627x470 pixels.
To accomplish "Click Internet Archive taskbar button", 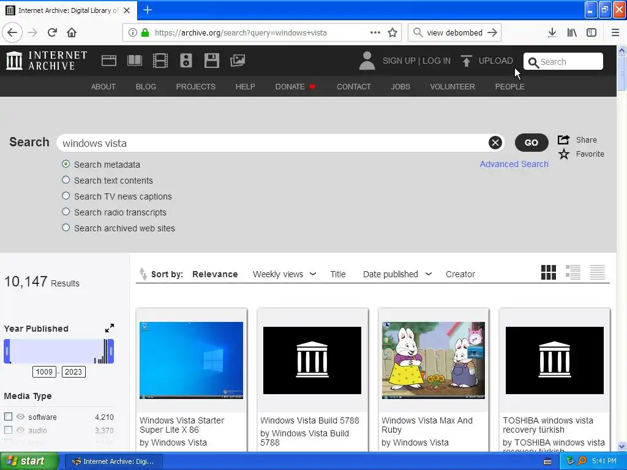I will [113, 461].
